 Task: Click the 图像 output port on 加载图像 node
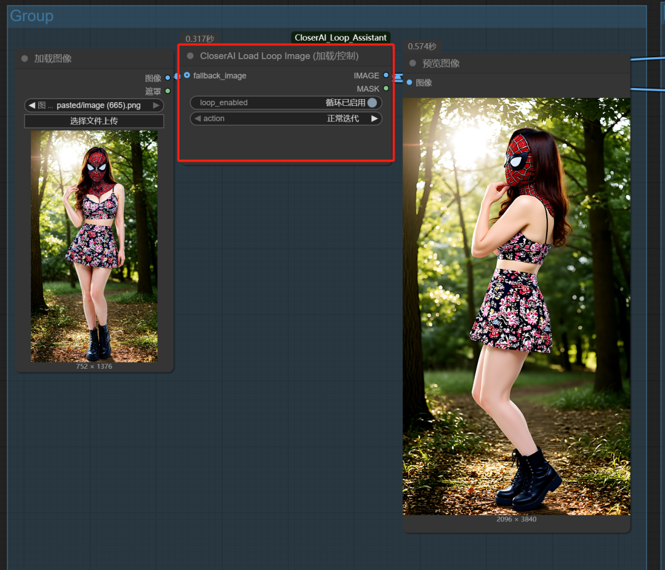click(167, 78)
